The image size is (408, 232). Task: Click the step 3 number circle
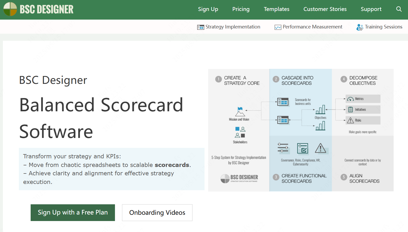click(276, 177)
